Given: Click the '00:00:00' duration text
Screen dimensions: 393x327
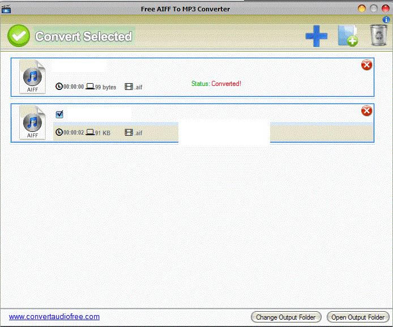Looking at the screenshot, I should (74, 87).
